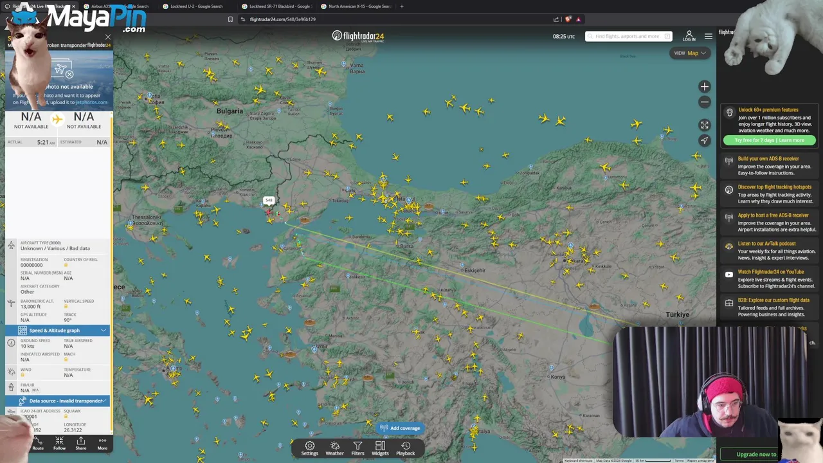Click the Add coverage button
This screenshot has height=463, width=823.
(400, 428)
